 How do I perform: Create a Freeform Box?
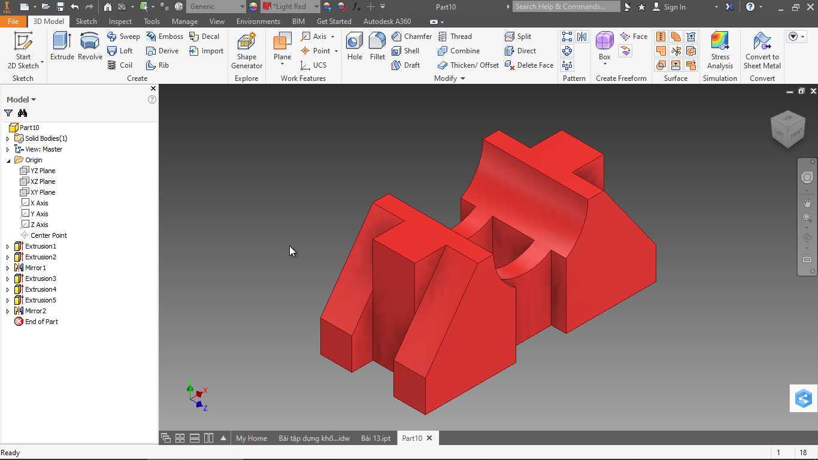(604, 47)
